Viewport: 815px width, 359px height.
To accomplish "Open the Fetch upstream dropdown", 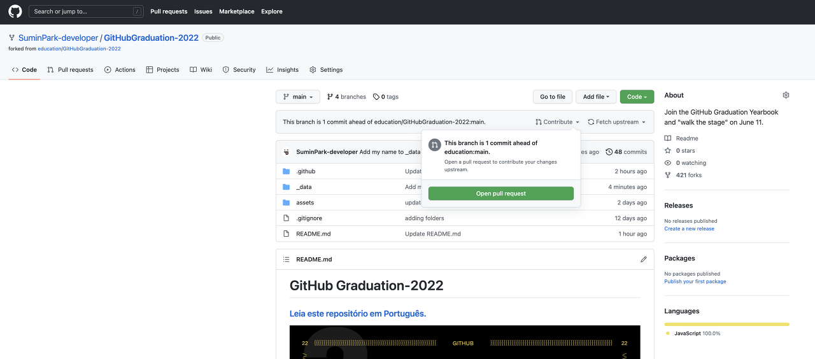I will click(616, 122).
